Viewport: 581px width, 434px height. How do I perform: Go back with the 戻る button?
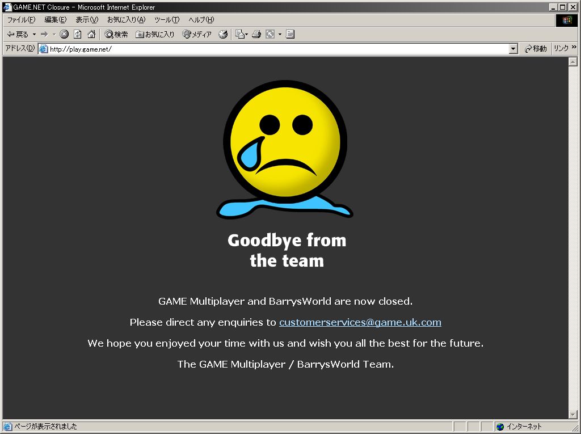coord(18,35)
